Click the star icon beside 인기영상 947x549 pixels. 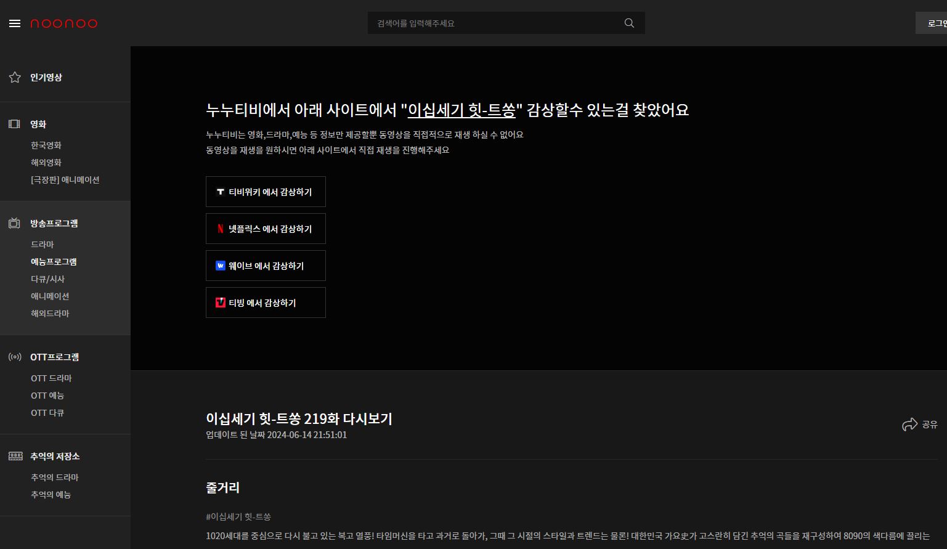15,77
